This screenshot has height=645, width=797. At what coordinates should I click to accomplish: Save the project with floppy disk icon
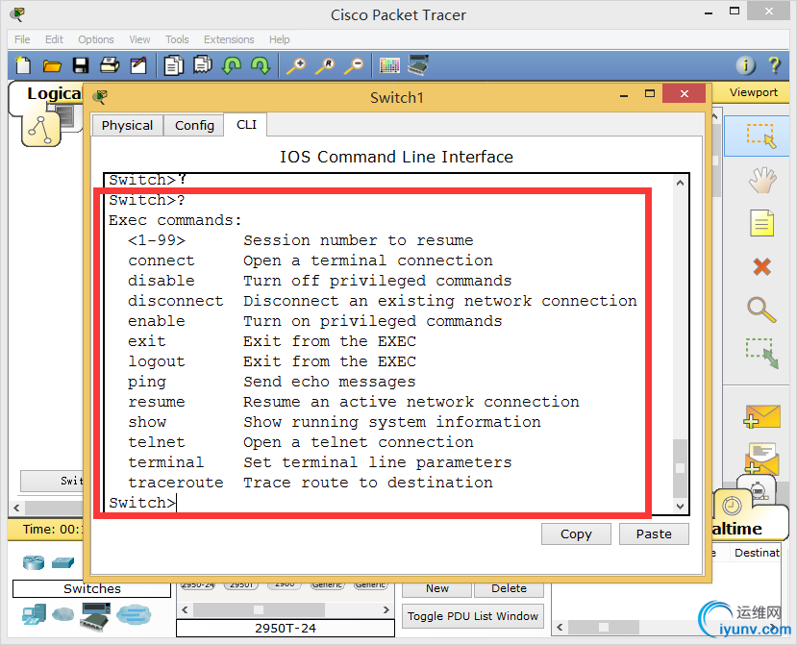coord(81,65)
